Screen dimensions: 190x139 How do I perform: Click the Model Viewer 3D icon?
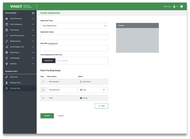7,41
